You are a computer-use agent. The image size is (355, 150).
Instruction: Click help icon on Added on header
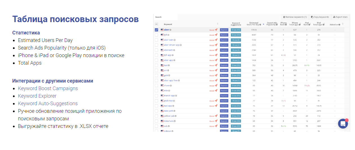click(339, 25)
